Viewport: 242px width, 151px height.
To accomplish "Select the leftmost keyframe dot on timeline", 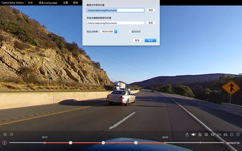I will pyautogui.click(x=70, y=143).
